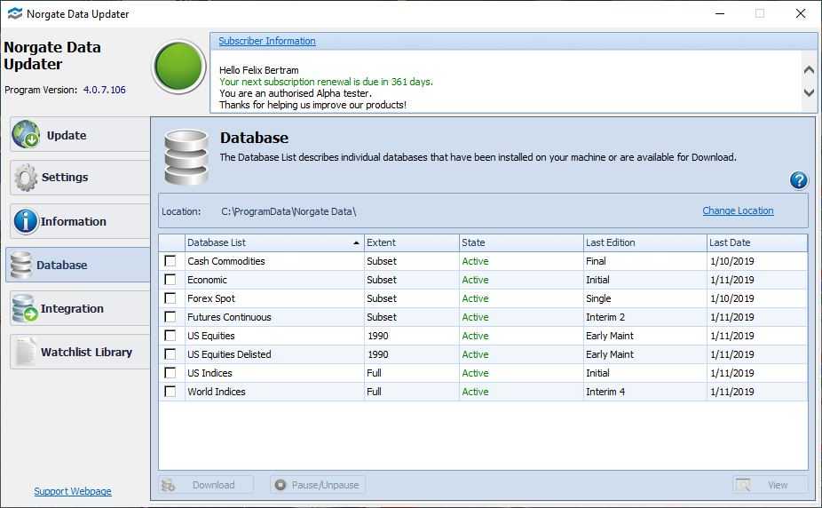Click the Download button icon
The image size is (822, 508).
pos(169,485)
